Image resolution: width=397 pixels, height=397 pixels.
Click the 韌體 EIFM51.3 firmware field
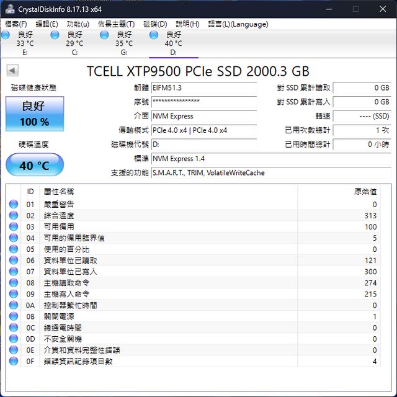[x=203, y=88]
